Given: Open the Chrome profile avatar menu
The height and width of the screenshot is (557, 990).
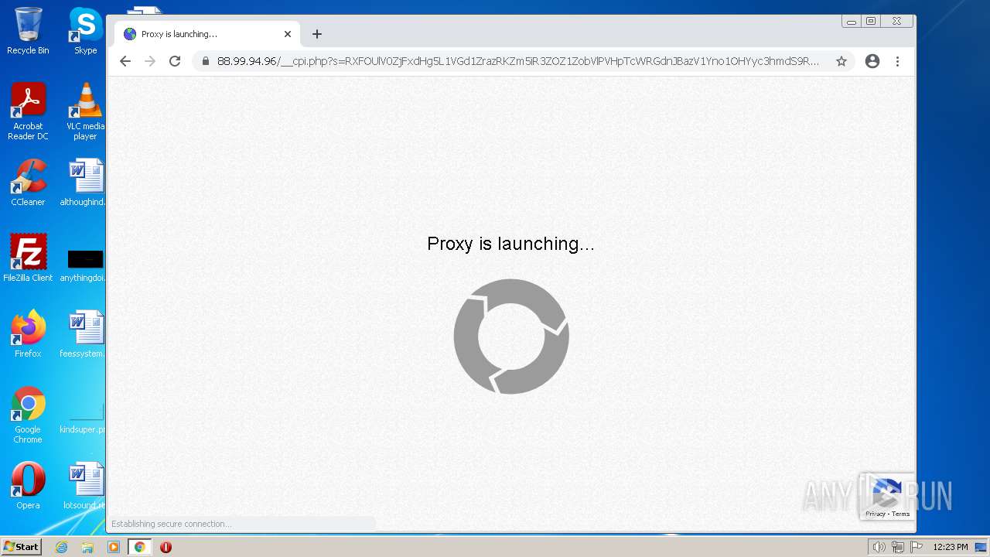Looking at the screenshot, I should click(872, 61).
